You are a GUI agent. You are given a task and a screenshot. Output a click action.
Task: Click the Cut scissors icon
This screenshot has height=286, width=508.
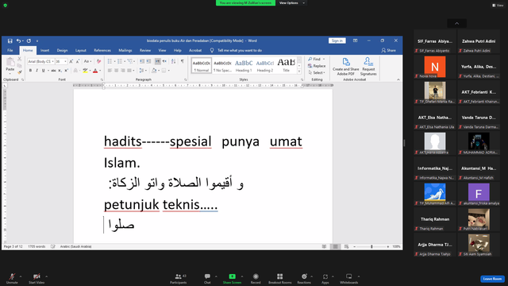click(19, 59)
